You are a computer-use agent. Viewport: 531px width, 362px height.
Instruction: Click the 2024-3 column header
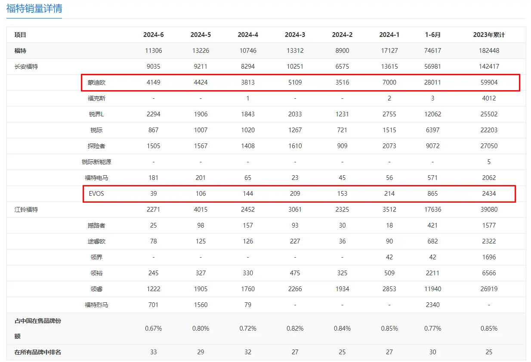pos(295,35)
